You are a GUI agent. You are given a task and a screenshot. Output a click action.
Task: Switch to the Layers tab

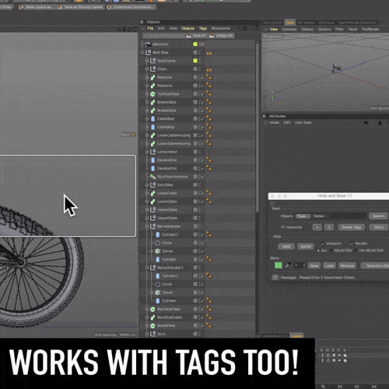[296, 335]
